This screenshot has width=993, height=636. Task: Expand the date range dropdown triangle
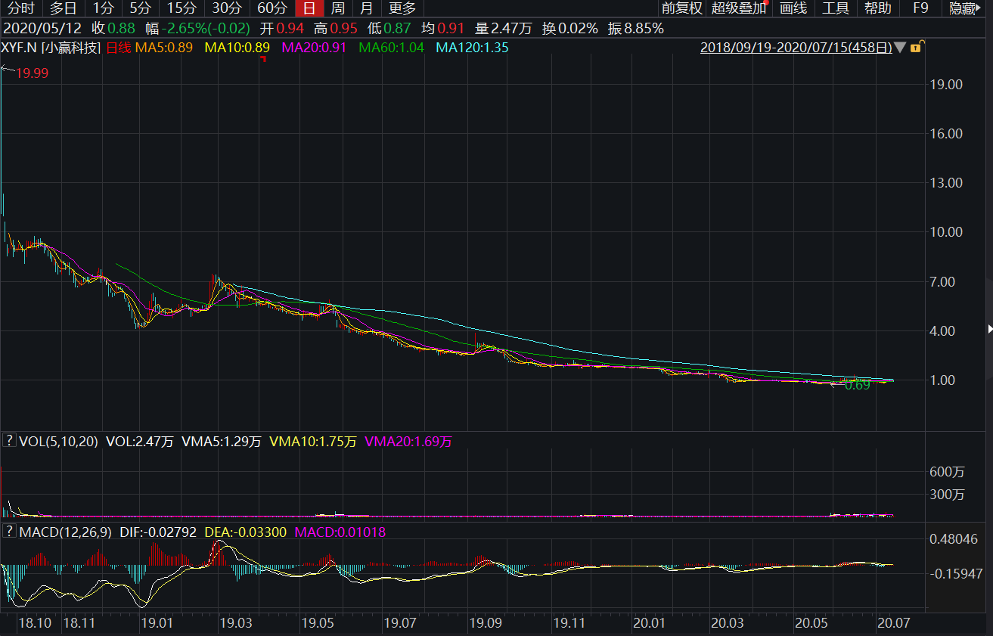pos(899,48)
